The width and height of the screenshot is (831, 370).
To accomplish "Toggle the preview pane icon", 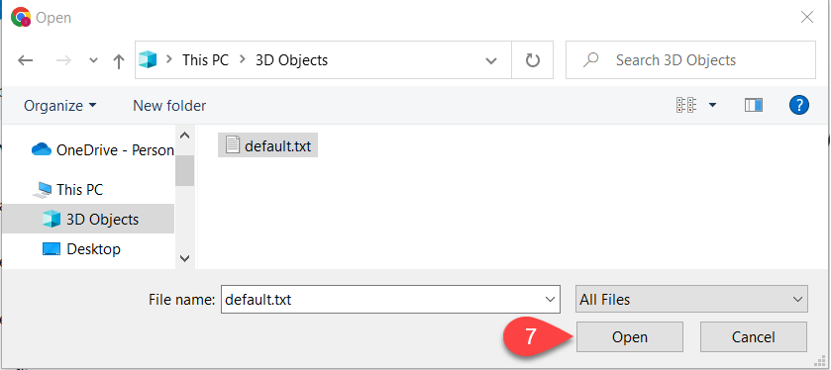I will click(753, 105).
